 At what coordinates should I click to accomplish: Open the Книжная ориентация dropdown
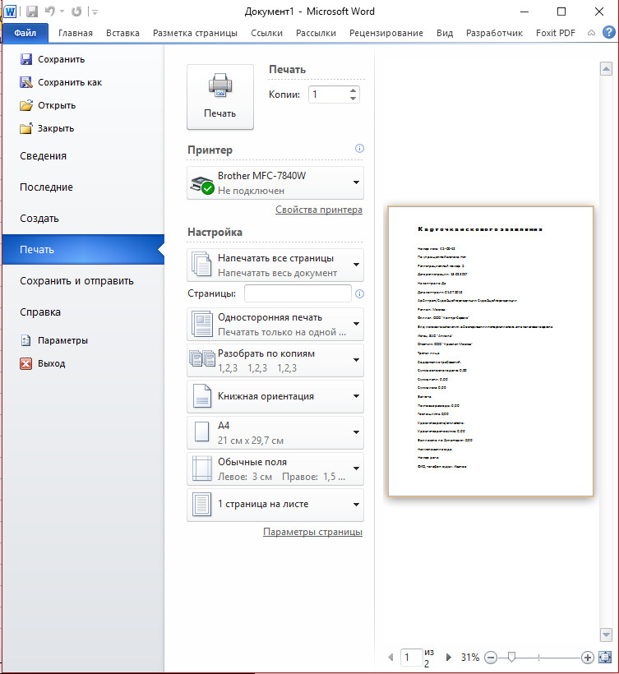pos(275,396)
